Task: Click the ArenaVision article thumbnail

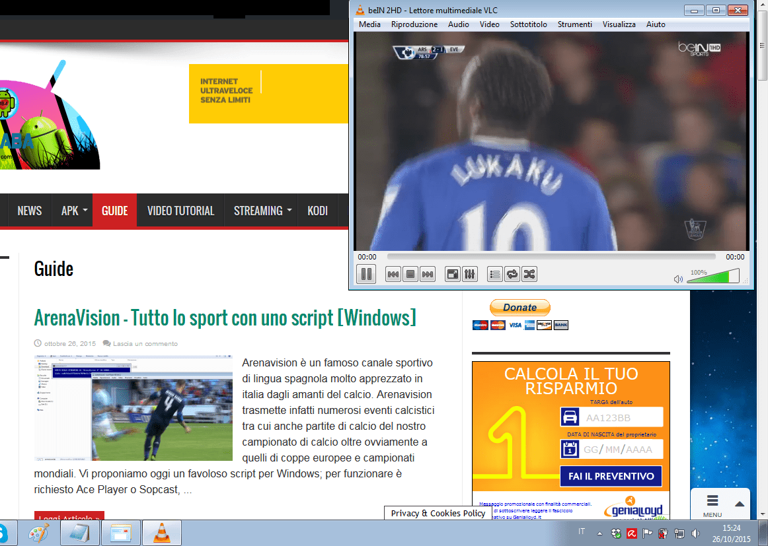Action: (134, 408)
